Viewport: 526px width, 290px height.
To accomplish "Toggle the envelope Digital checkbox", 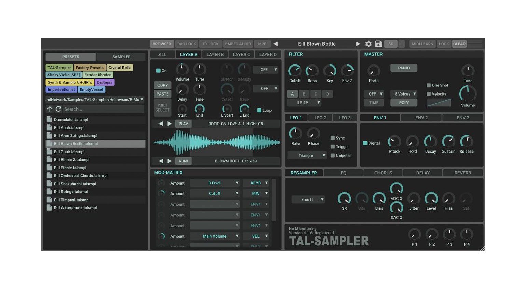I will click(365, 143).
